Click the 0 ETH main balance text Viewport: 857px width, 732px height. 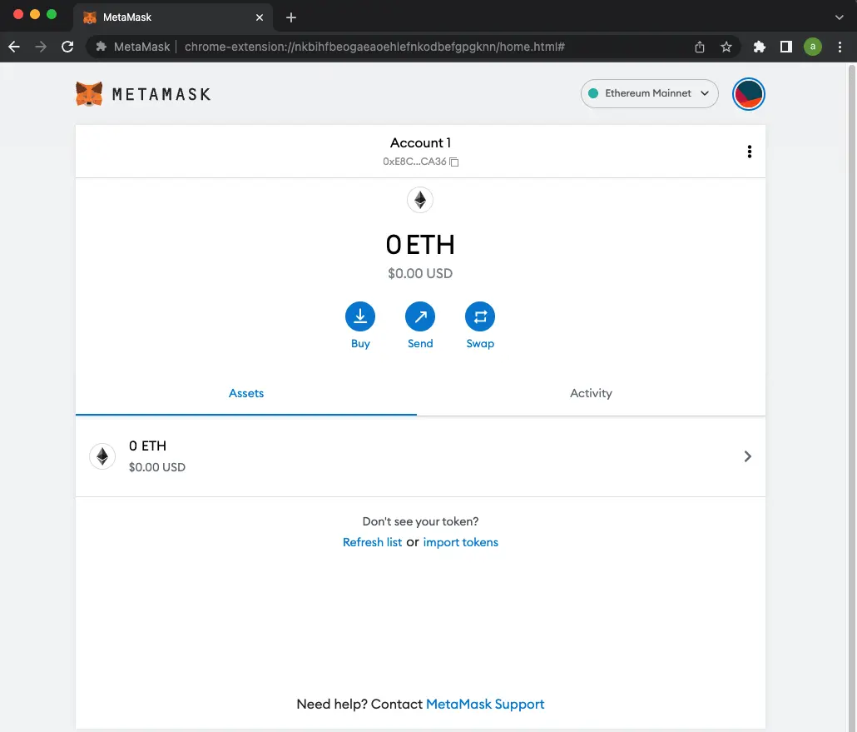click(x=420, y=245)
